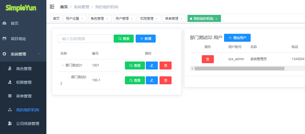Viewport: 305px width, 134px height.
Task: Click the list icon beside 菜单管理
Action: point(10,96)
